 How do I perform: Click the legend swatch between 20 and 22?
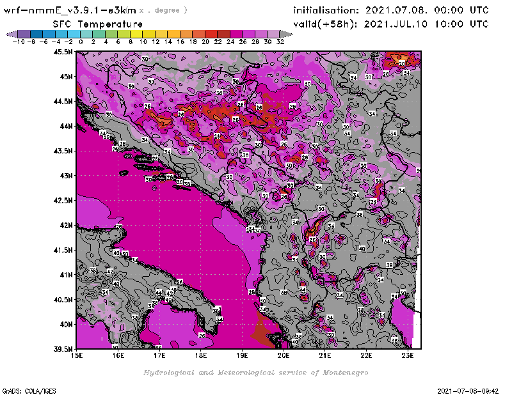(211, 34)
